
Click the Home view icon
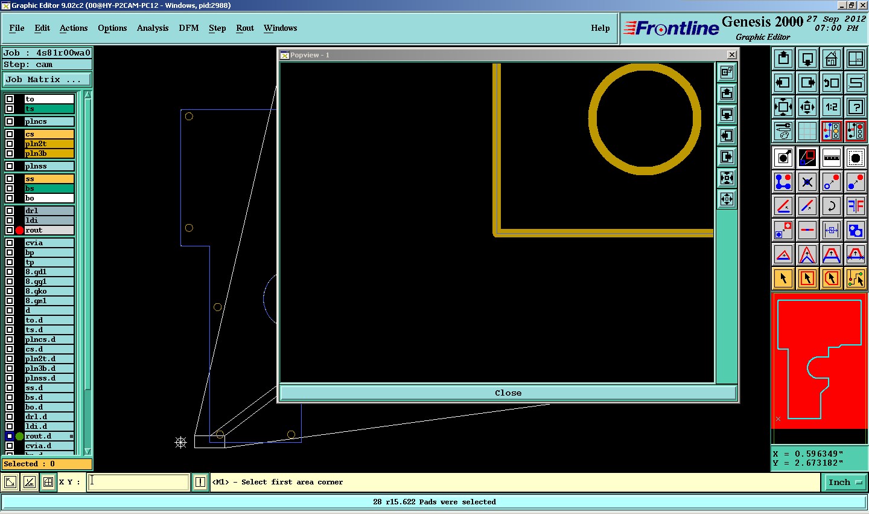pos(832,59)
